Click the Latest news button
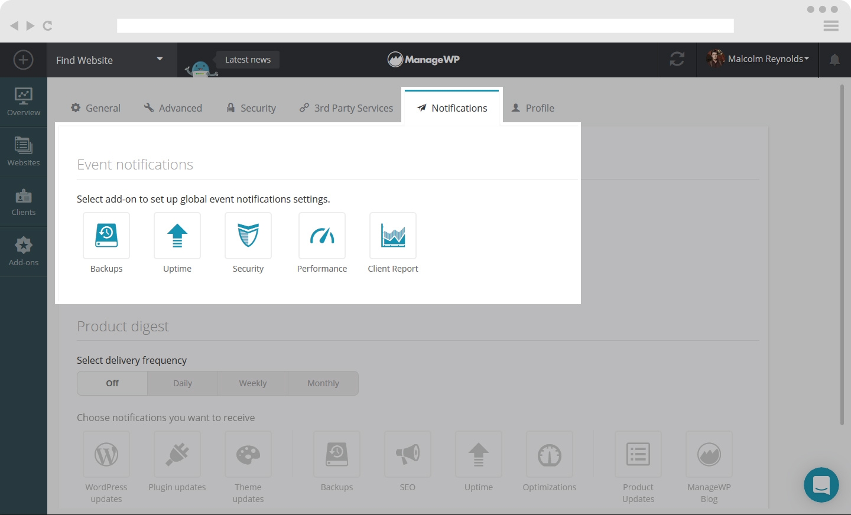This screenshot has height=515, width=851. pos(248,60)
